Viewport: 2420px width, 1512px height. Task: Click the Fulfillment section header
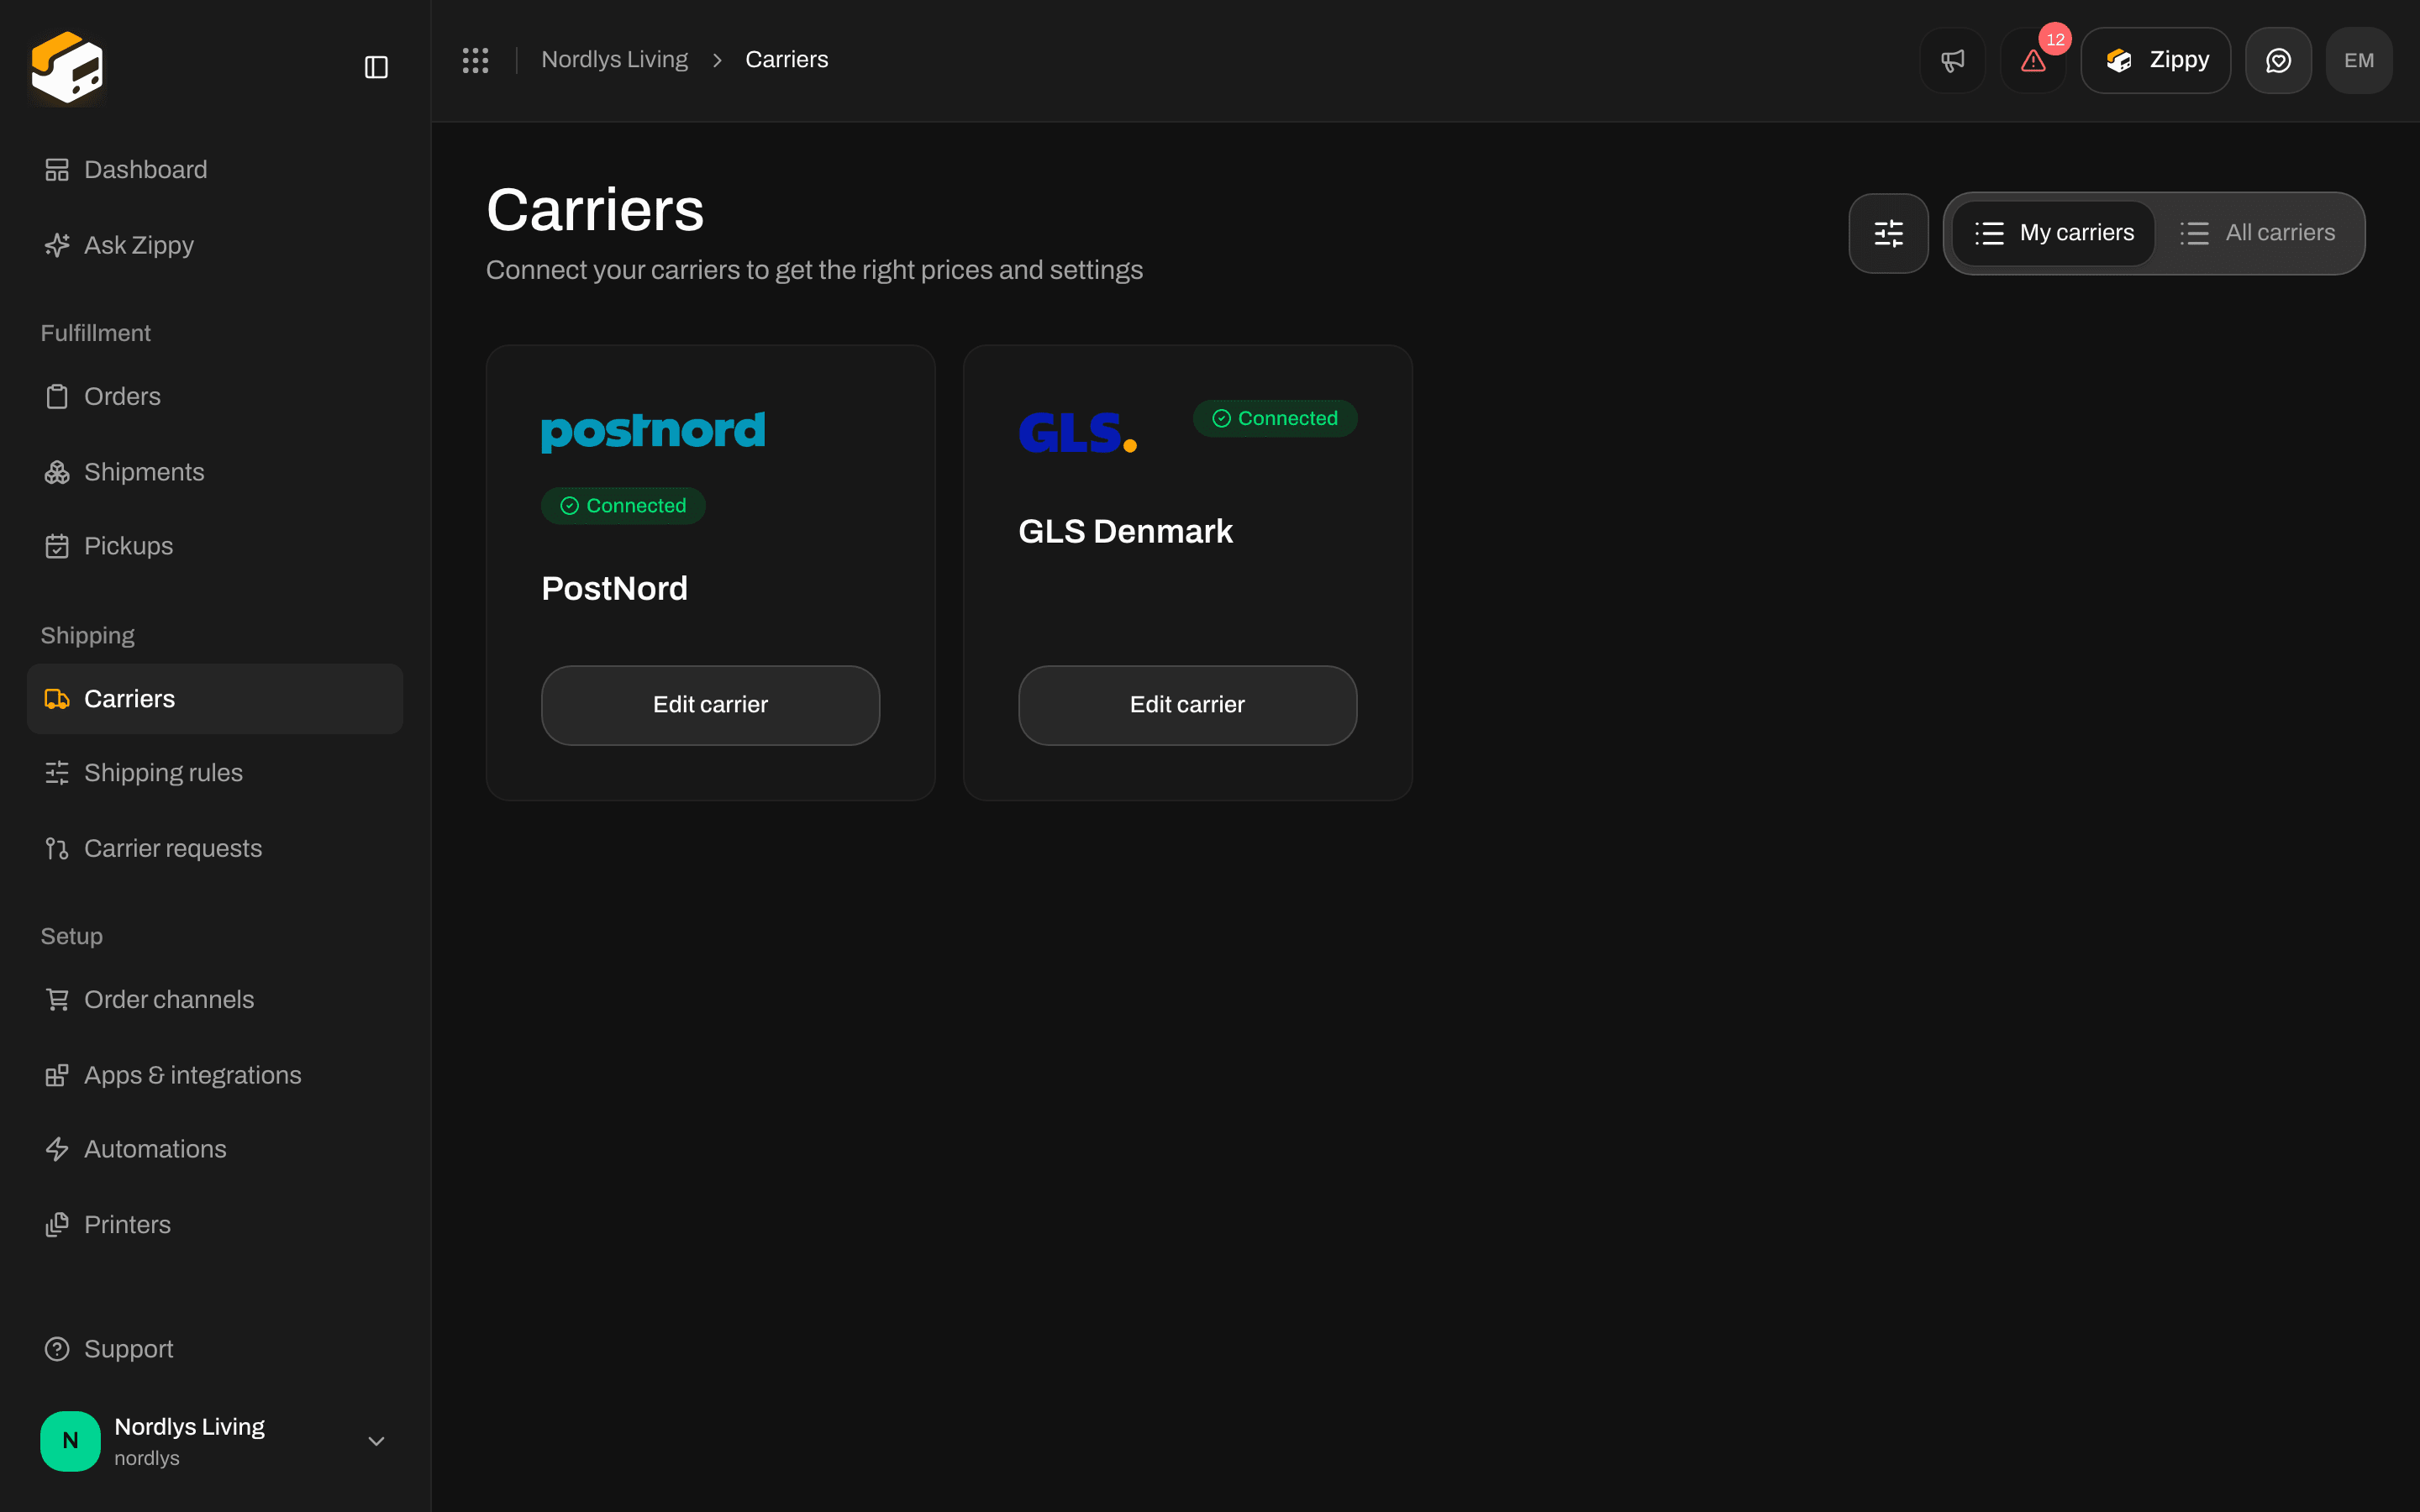[95, 333]
